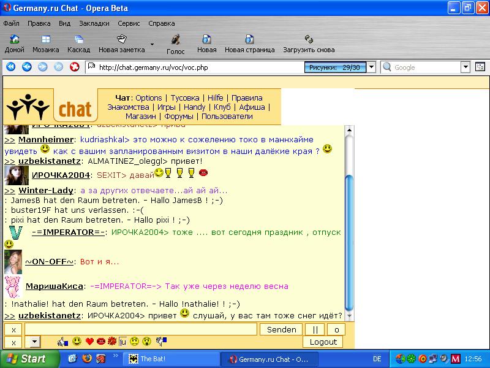Click the Logout button
This screenshot has height=368, width=490.
[x=323, y=342]
